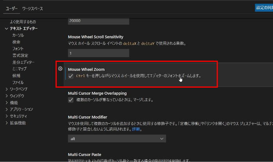This screenshot has width=273, height=162.
Task: Expand the セキュリティ section
Action: click(7, 116)
